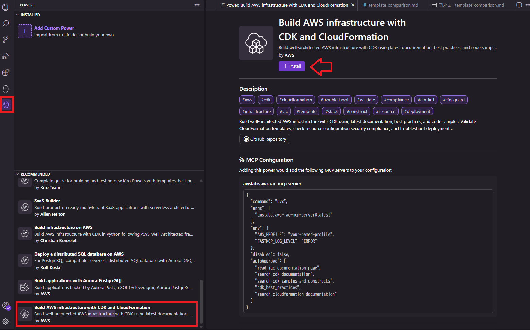Switch to the プレビュー template-comparison.md tab
This screenshot has width=530, height=330.
click(471, 5)
